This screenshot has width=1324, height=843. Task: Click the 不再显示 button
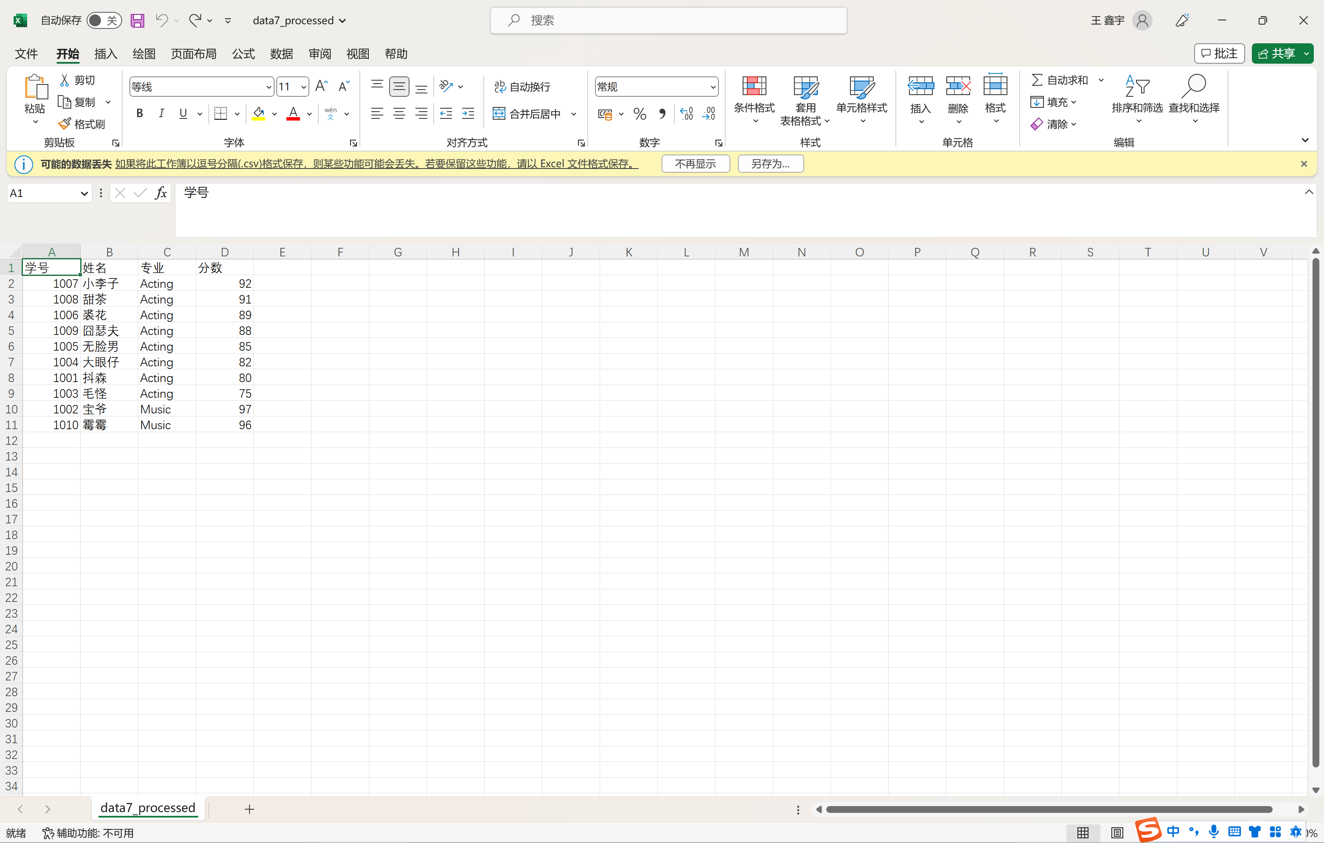(x=695, y=164)
